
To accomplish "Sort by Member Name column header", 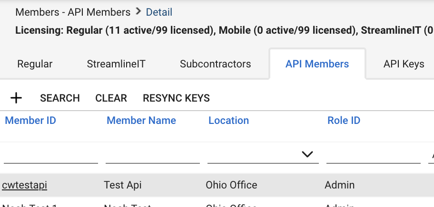I will [141, 121].
